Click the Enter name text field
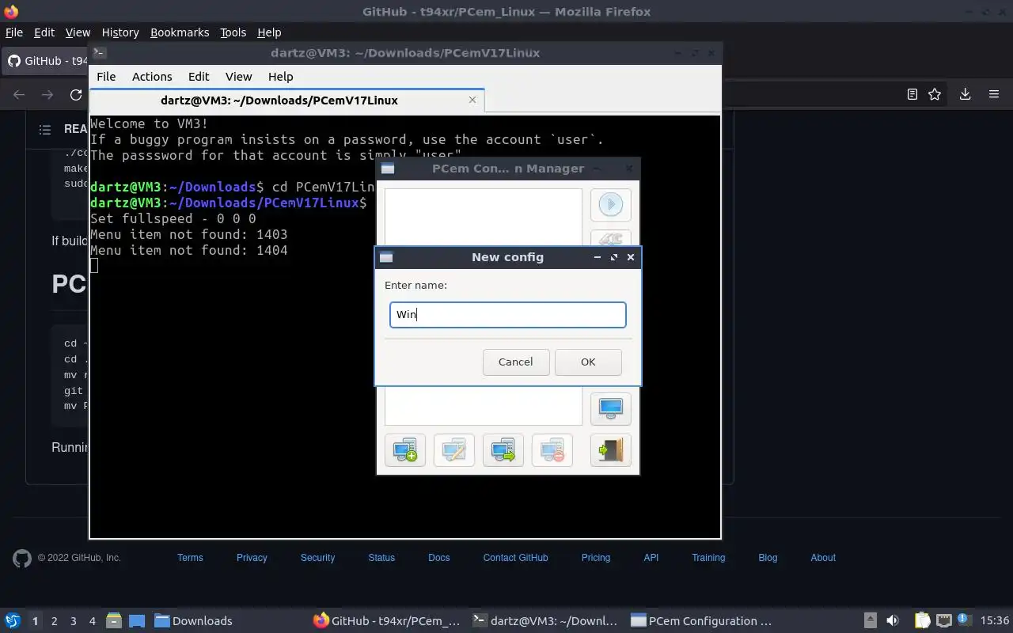 (508, 315)
